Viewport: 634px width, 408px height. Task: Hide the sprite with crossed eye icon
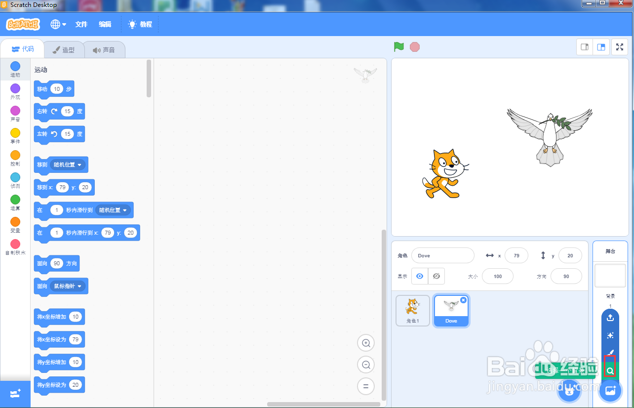(436, 276)
